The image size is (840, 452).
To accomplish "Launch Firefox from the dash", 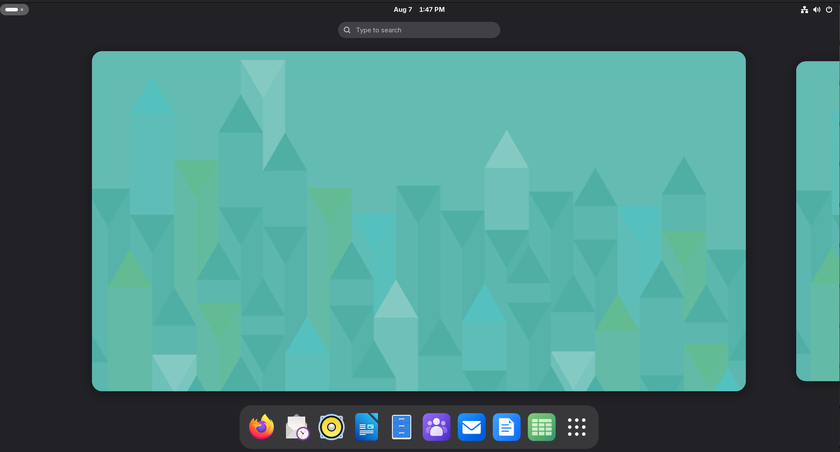I will (261, 427).
